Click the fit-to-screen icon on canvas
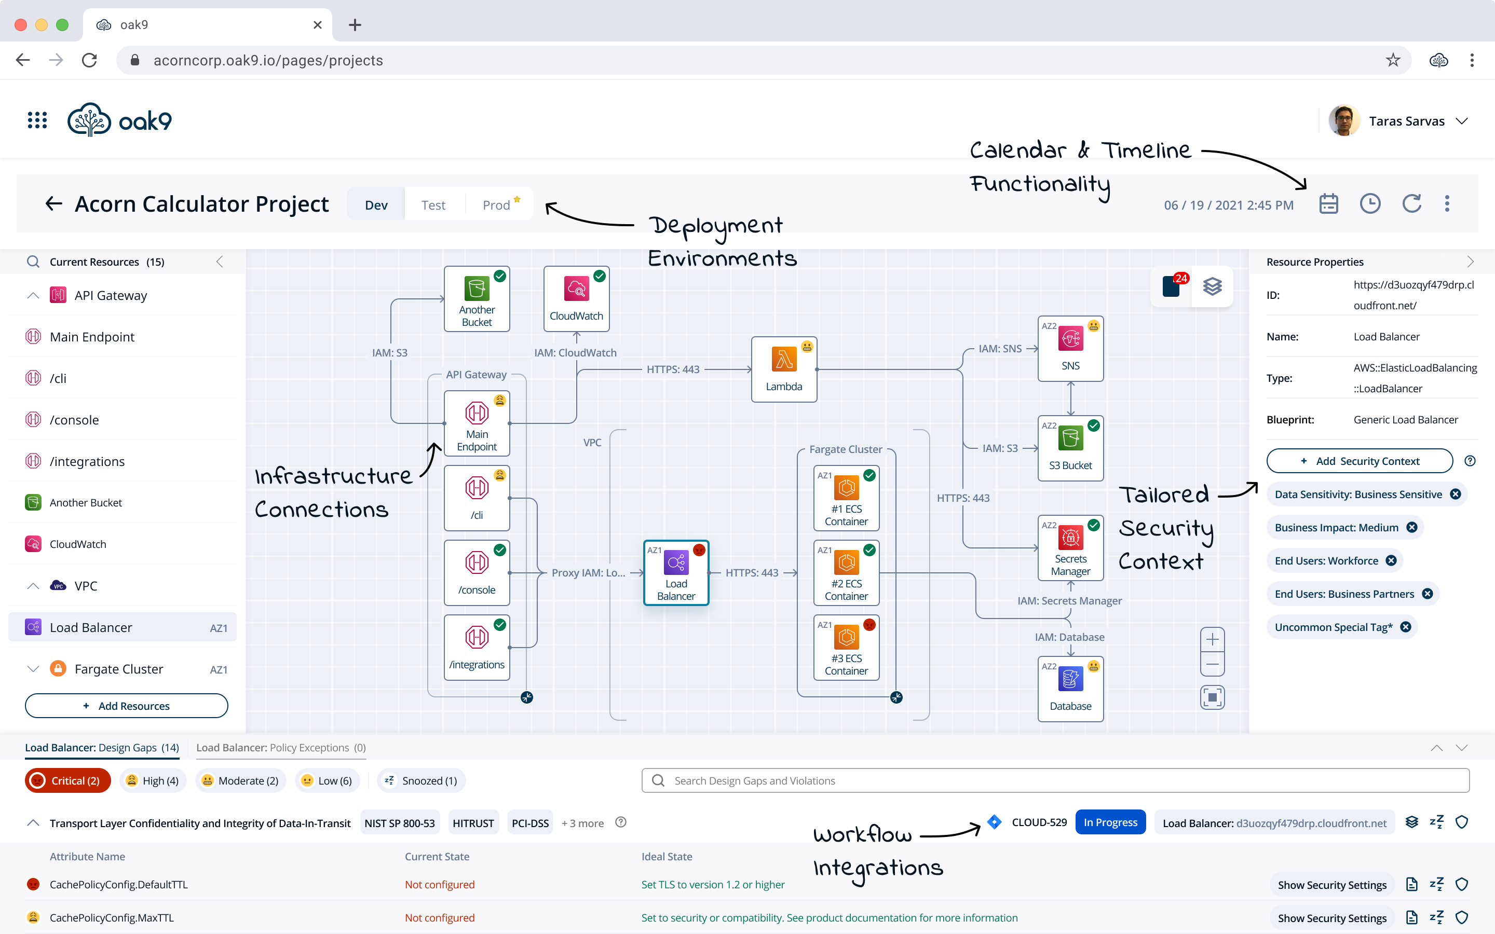The image size is (1495, 934). tap(1212, 697)
